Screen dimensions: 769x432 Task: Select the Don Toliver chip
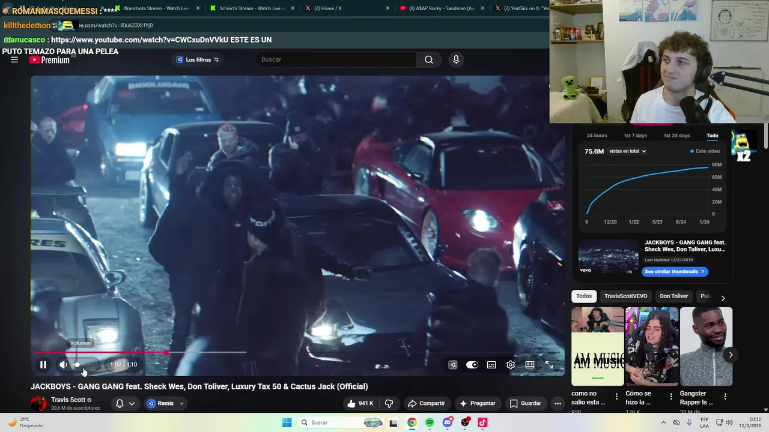[673, 296]
